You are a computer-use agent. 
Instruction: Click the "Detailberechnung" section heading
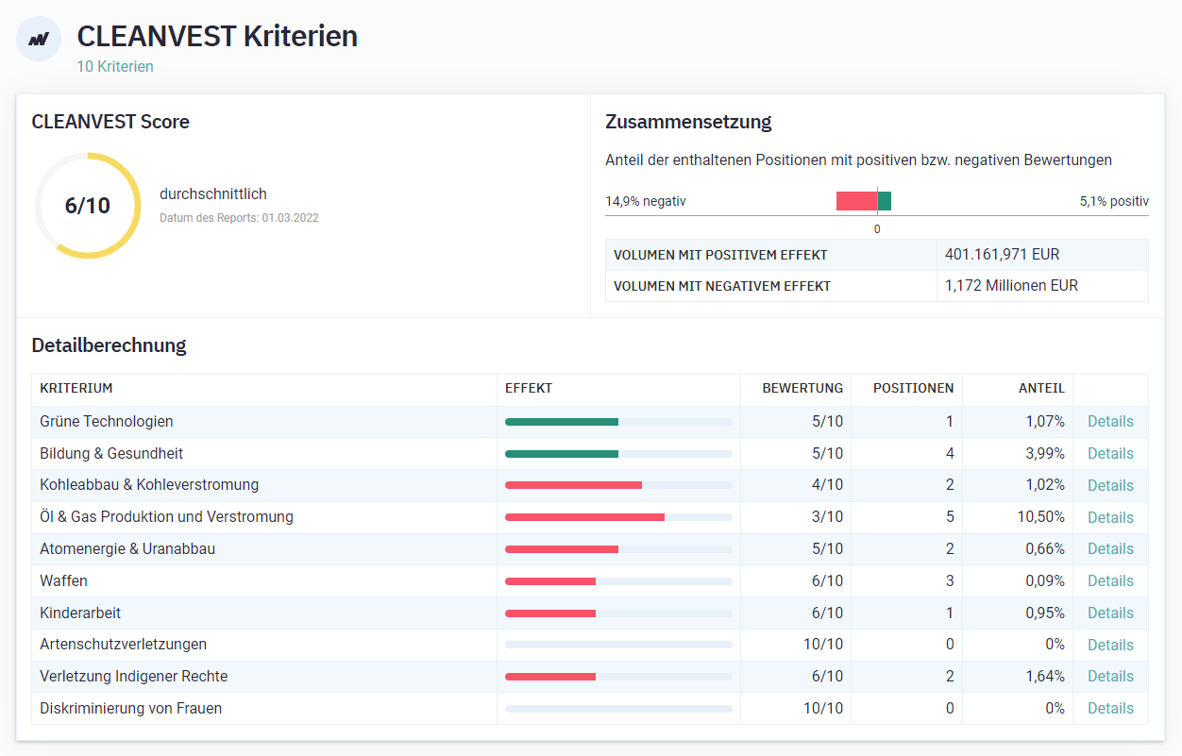[x=109, y=345]
